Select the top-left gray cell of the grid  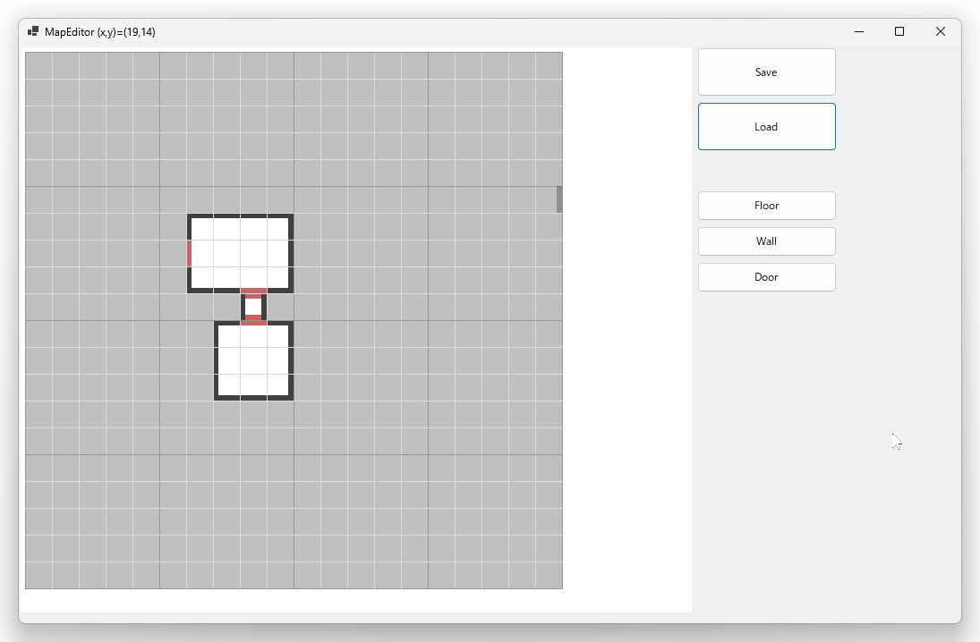coord(38,65)
